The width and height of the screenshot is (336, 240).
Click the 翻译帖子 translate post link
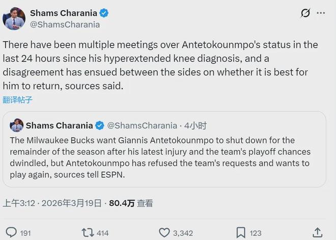click(x=18, y=100)
